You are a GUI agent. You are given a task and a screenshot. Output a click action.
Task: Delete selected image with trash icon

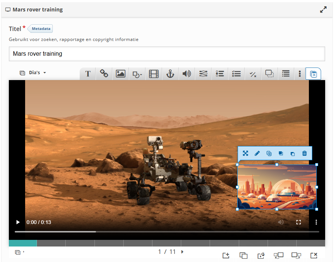click(304, 154)
